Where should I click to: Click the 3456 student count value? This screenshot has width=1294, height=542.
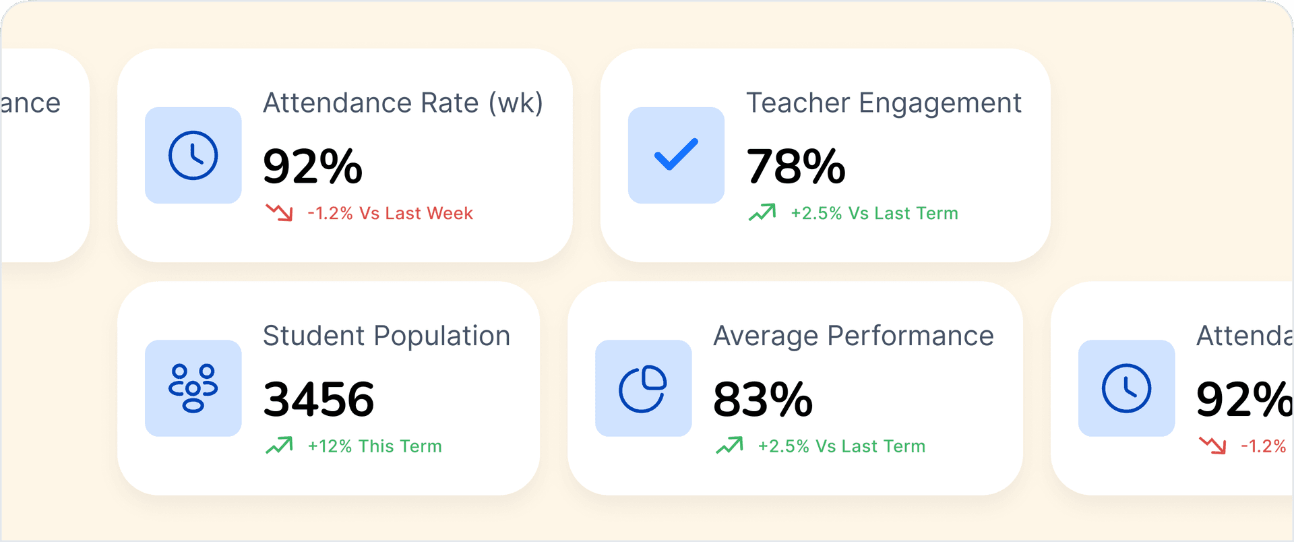click(x=318, y=399)
